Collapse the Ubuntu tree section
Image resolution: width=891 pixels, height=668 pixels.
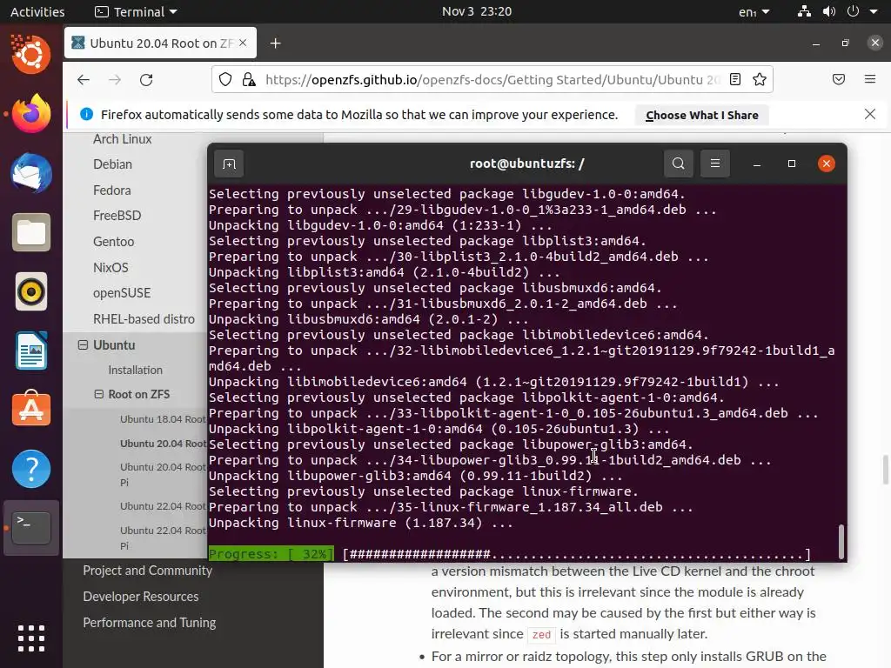pos(83,344)
